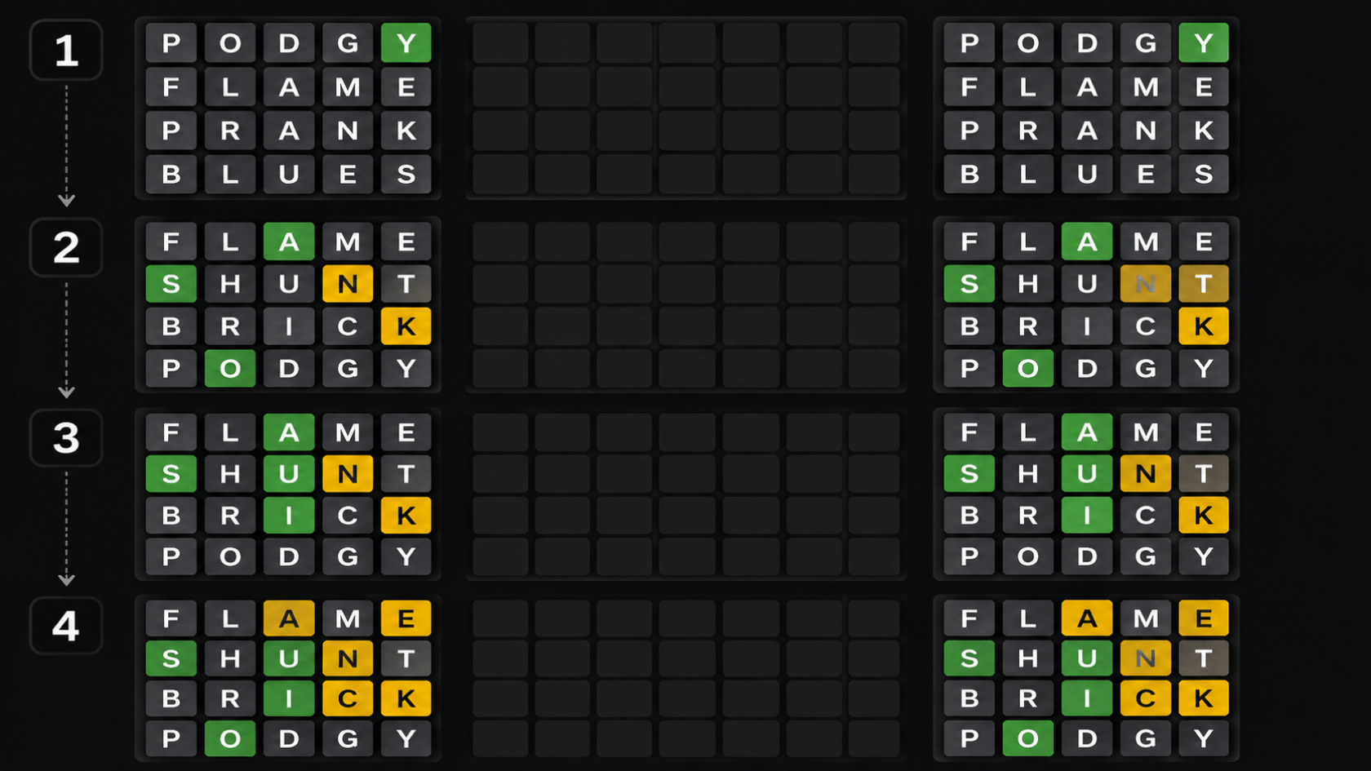Select green I tile of BRICK, step 3 right board
Viewport: 1371px width, 771px height.
coord(1087,516)
